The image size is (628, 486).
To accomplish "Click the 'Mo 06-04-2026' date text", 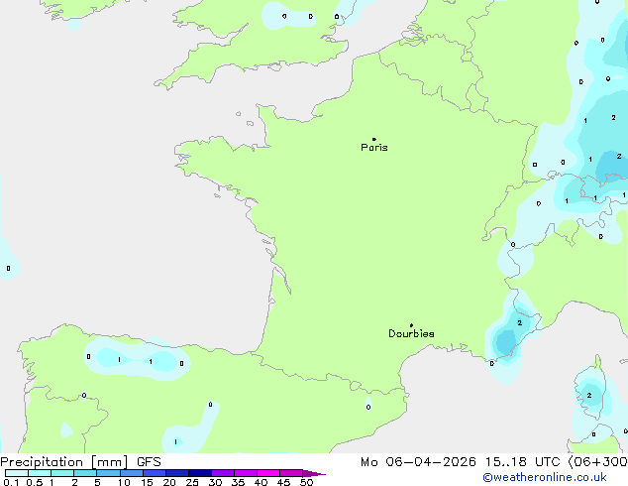I will pos(418,462).
